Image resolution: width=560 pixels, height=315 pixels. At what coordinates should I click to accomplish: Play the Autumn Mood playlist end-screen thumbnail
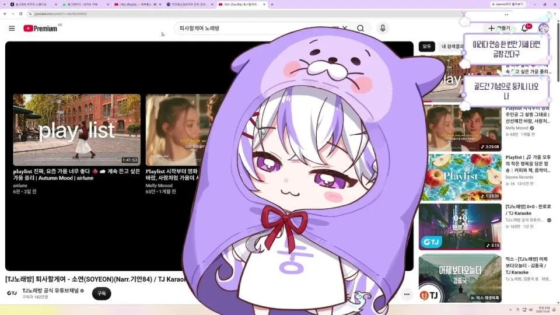tap(77, 129)
